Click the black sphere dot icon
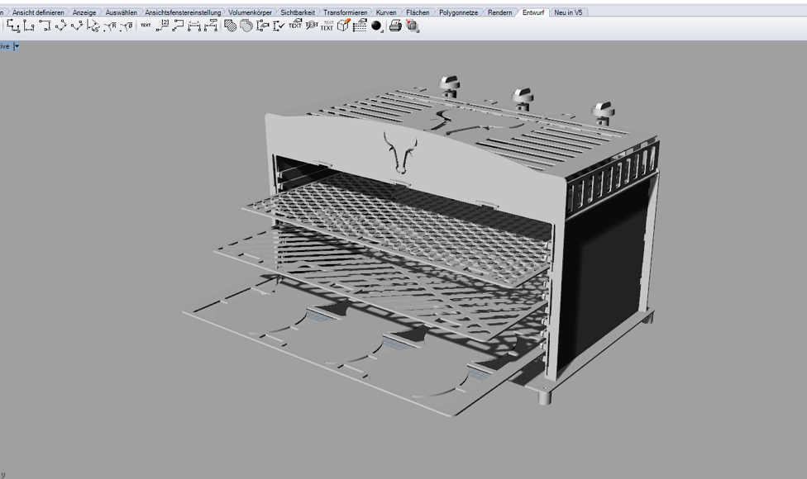807x479 pixels. [x=377, y=26]
